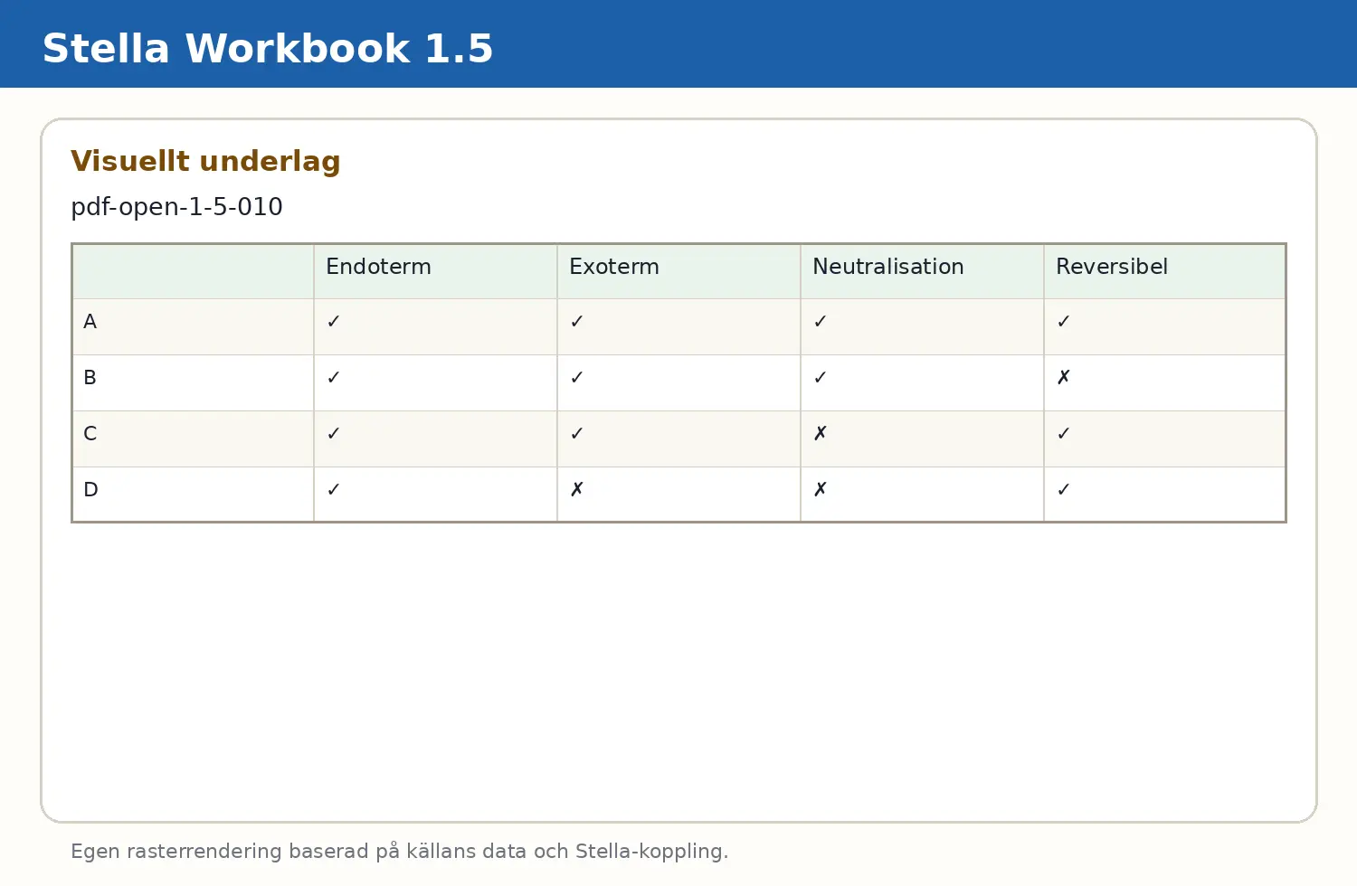Click the checkmark for row D under Reversibel

1064,489
